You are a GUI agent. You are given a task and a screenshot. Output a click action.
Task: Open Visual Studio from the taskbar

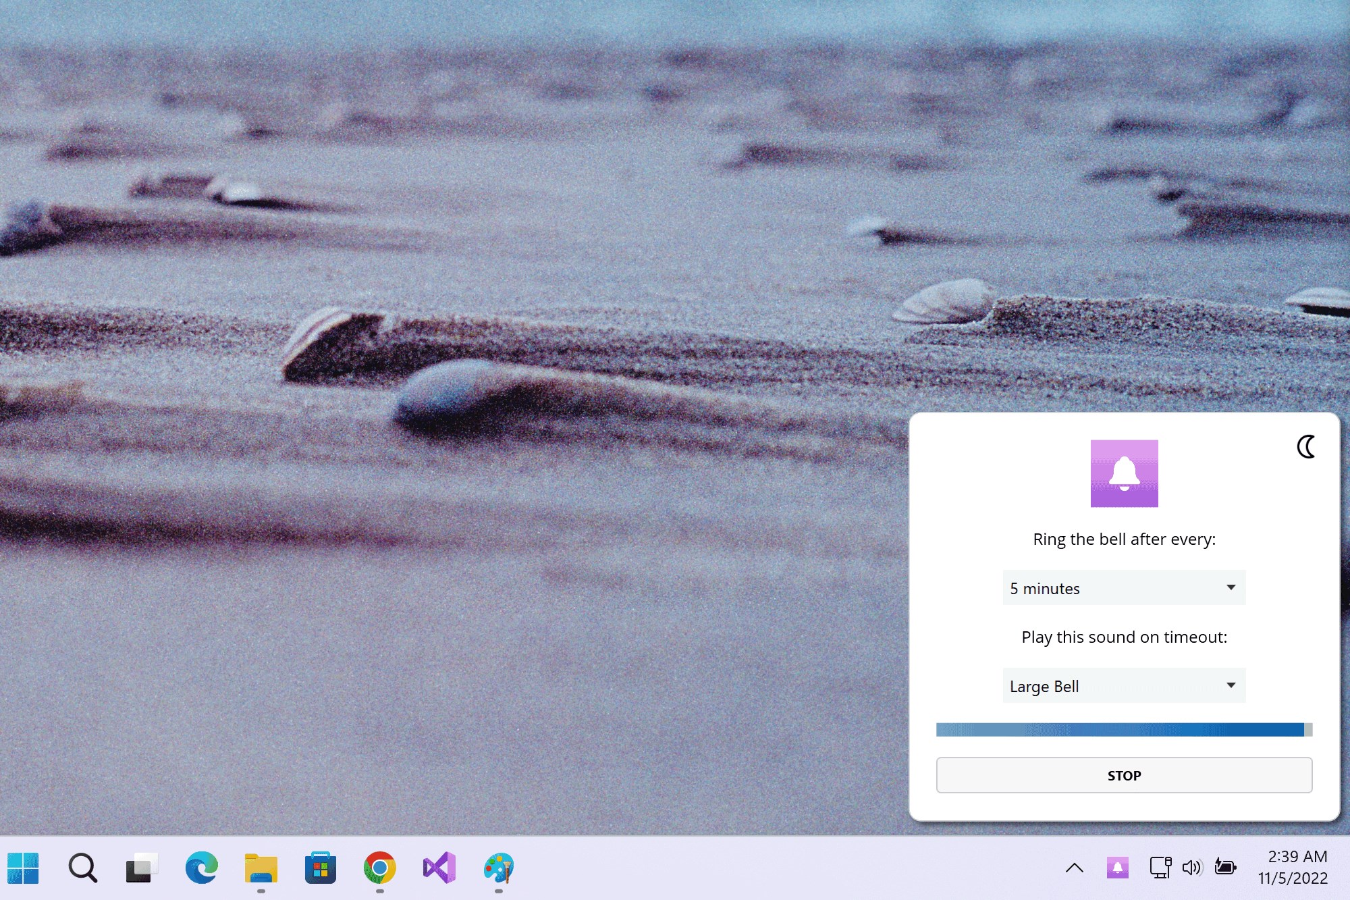click(x=439, y=868)
